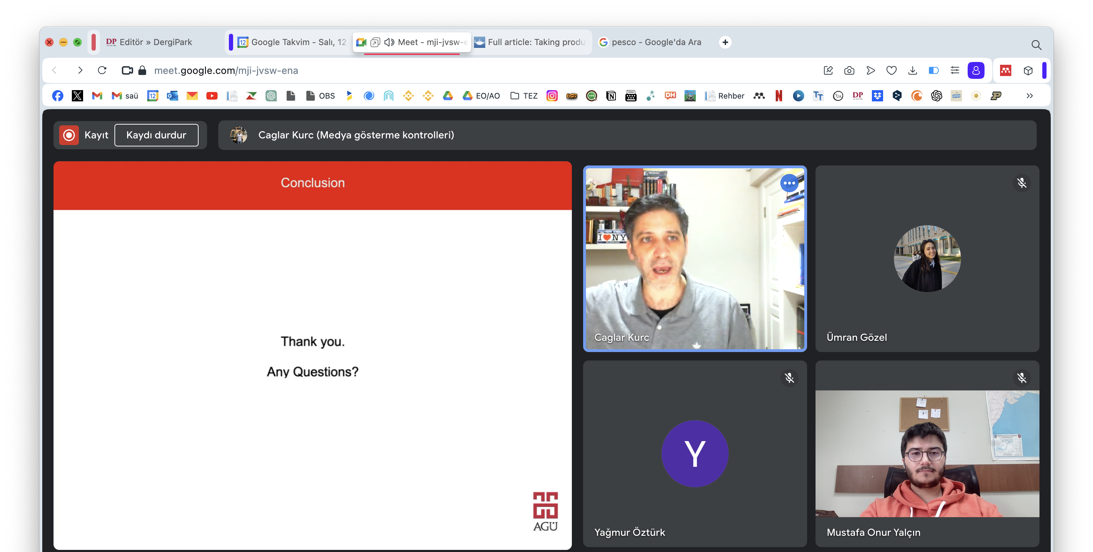Click the heart bookmark-page icon

pos(892,70)
